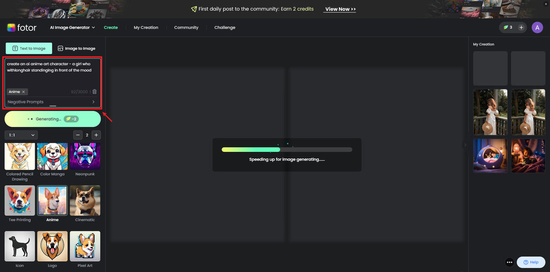
Task: Collapse the My Creation side panel arrow
Action: coord(465,145)
